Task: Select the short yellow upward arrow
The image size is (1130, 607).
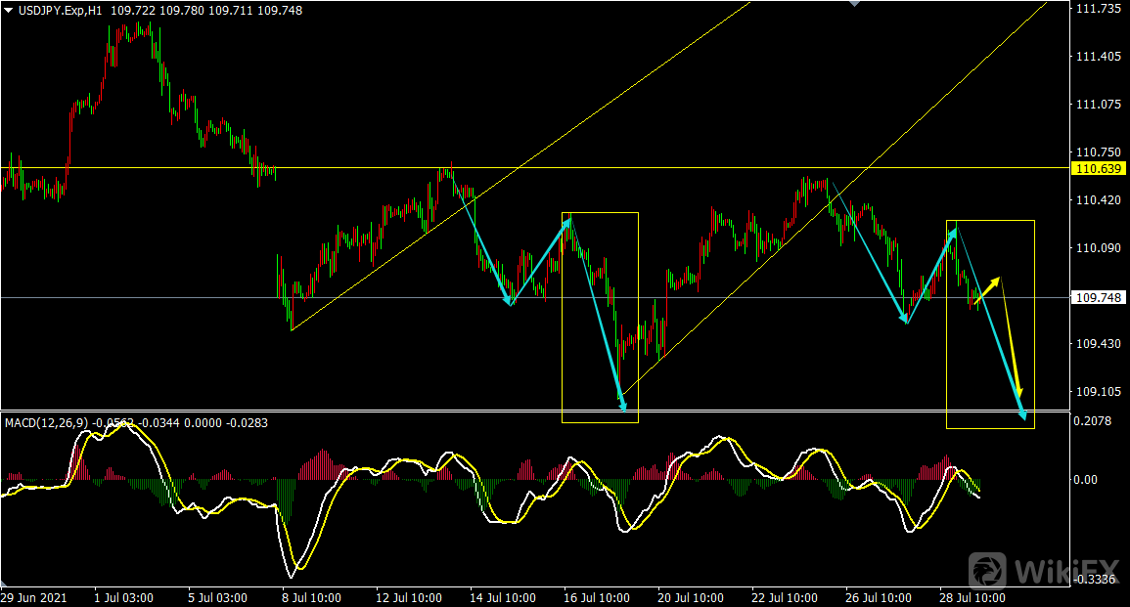Action: [x=987, y=291]
